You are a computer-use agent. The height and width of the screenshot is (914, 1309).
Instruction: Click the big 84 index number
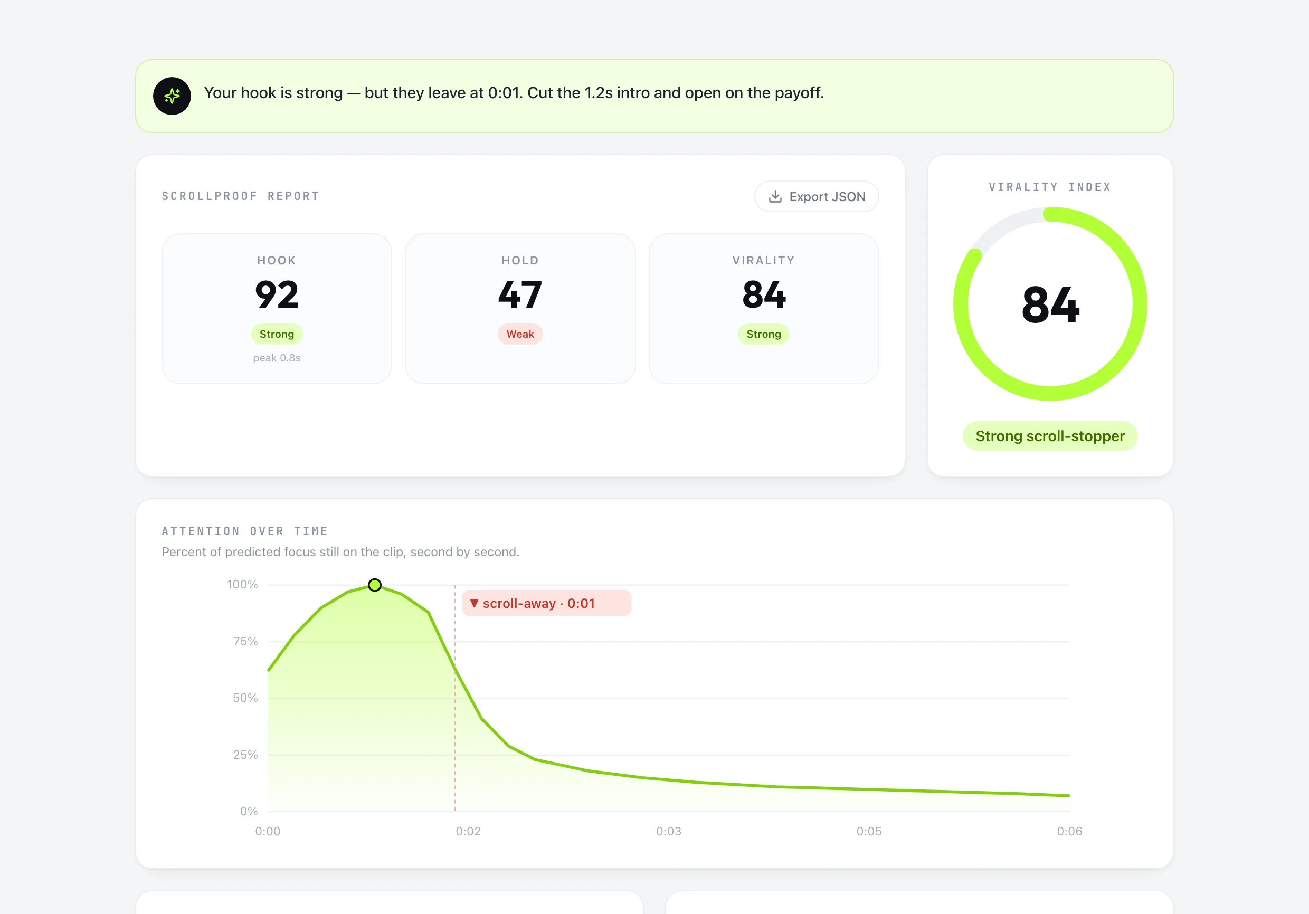pyautogui.click(x=1050, y=305)
